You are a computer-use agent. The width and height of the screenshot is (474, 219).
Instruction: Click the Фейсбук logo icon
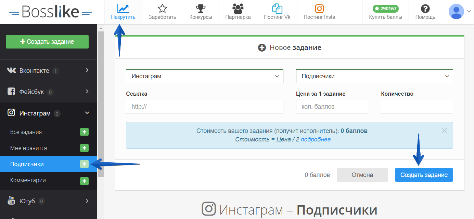pos(11,92)
